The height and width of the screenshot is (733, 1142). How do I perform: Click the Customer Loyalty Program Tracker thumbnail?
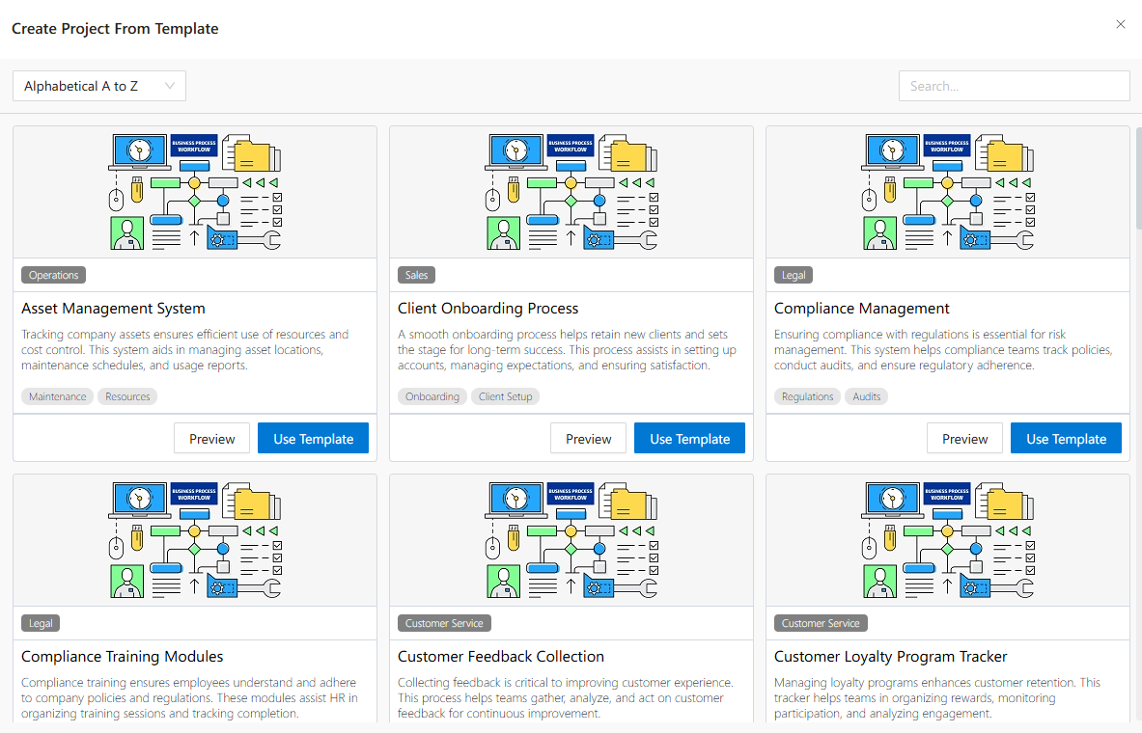pos(948,540)
